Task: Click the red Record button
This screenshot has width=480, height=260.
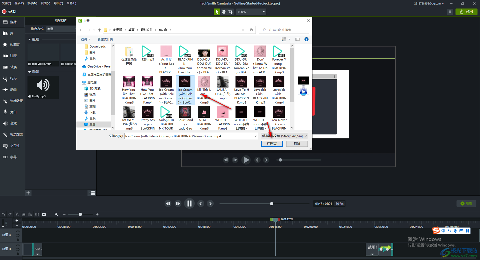Action: pos(9,11)
